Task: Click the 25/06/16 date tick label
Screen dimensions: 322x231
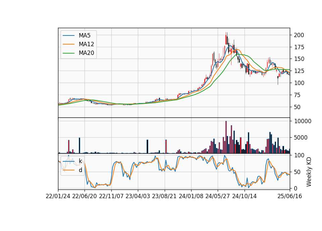Action: [290, 196]
